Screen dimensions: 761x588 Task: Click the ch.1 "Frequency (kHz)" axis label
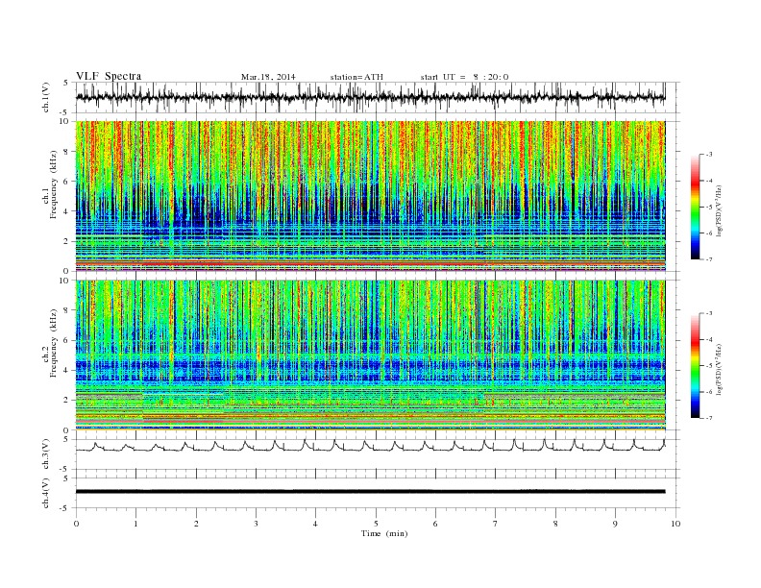point(54,184)
